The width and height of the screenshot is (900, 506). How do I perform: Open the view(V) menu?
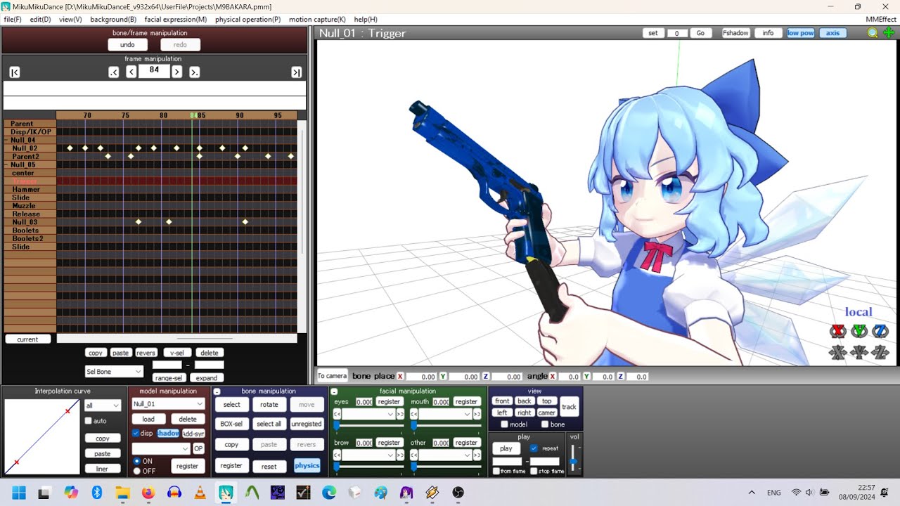pyautogui.click(x=70, y=20)
